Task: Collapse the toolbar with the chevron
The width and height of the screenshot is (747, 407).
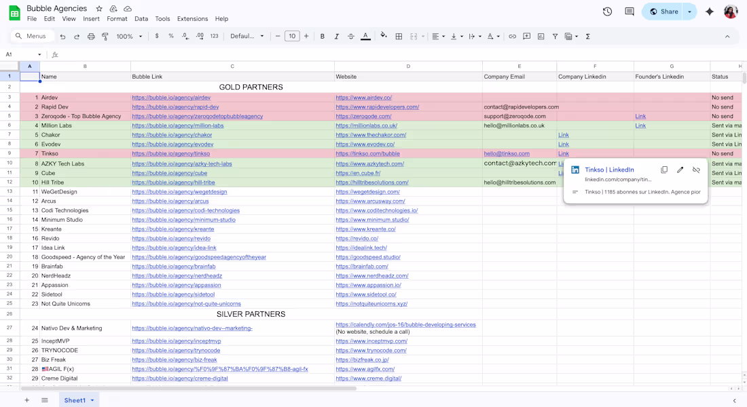Action: coord(727,36)
